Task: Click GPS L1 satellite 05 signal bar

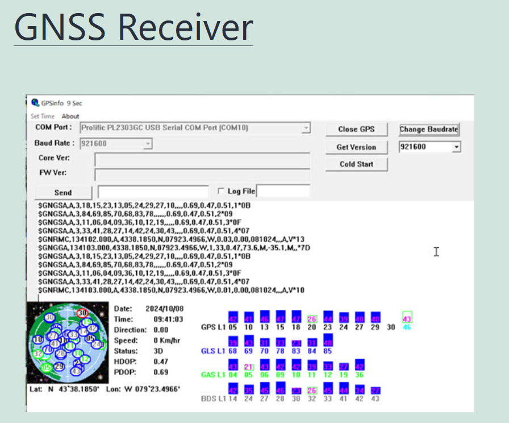Action: coord(232,317)
